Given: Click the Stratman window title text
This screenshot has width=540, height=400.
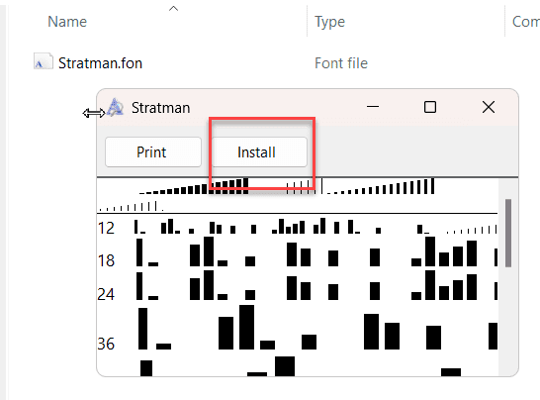Looking at the screenshot, I should [161, 108].
